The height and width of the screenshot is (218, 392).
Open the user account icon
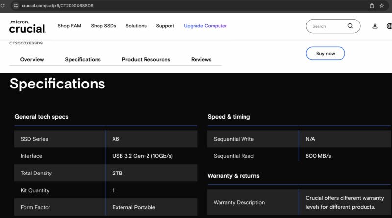coord(375,26)
